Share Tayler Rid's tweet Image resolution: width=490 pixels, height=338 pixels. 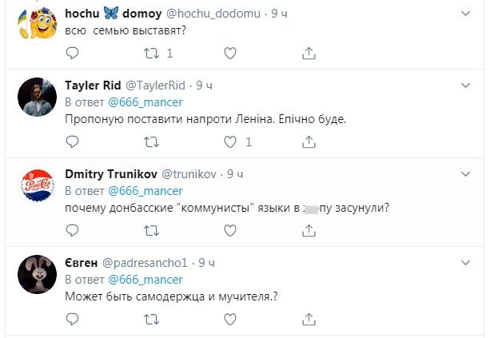click(309, 142)
